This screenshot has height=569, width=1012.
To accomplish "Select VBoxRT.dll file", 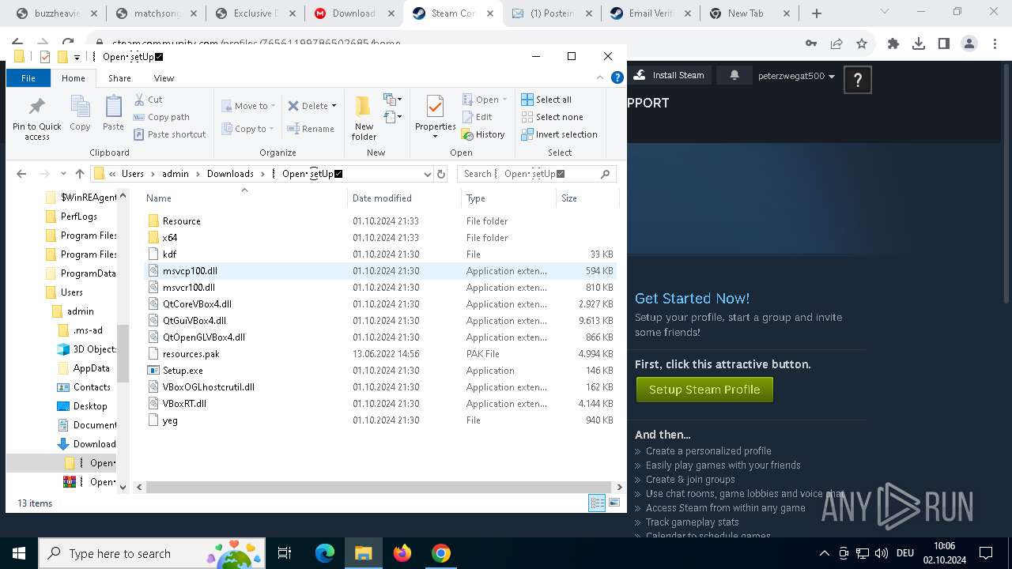I will (380, 404).
